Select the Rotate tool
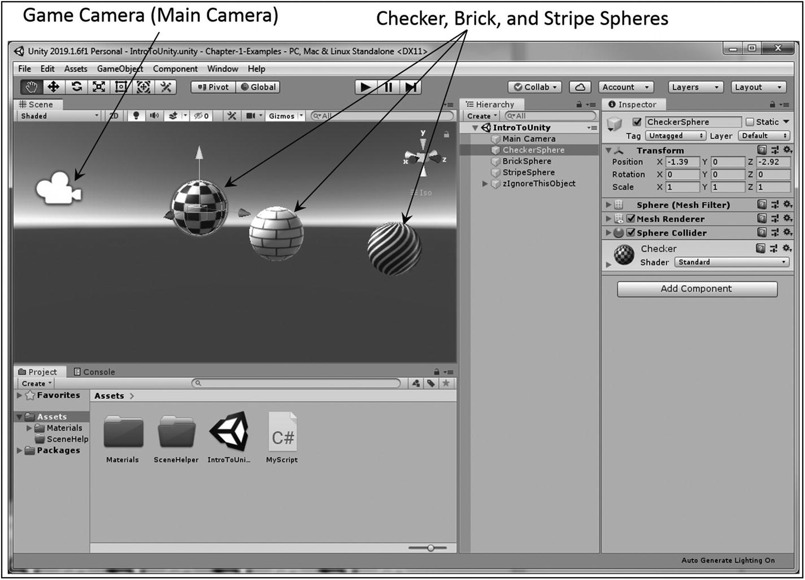Viewport: 805px width, 580px height. click(x=76, y=87)
